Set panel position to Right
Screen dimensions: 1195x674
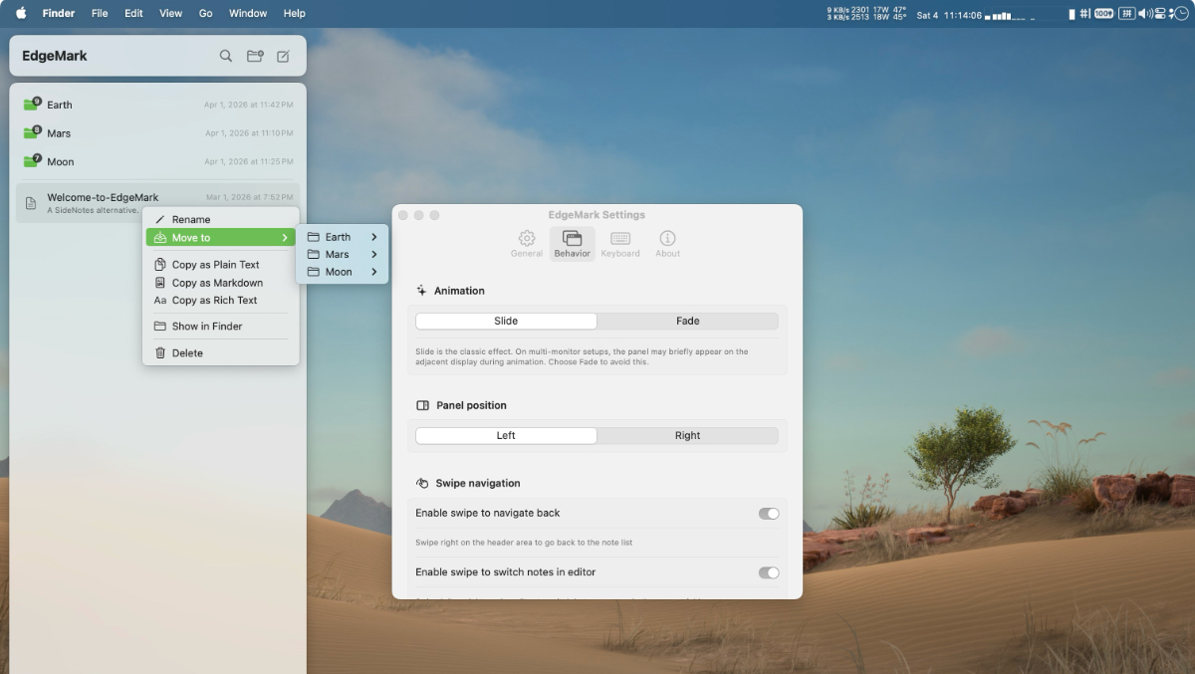[x=687, y=436]
